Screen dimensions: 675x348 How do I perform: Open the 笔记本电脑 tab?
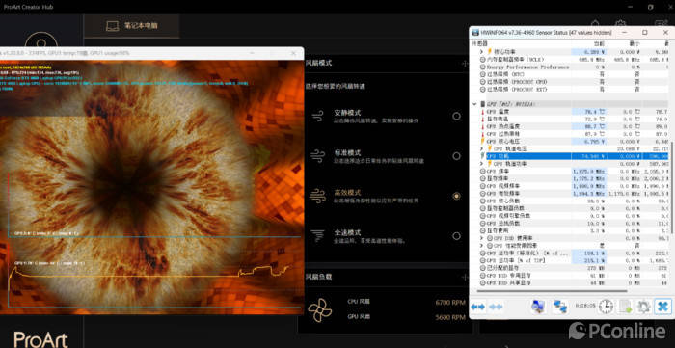point(132,26)
